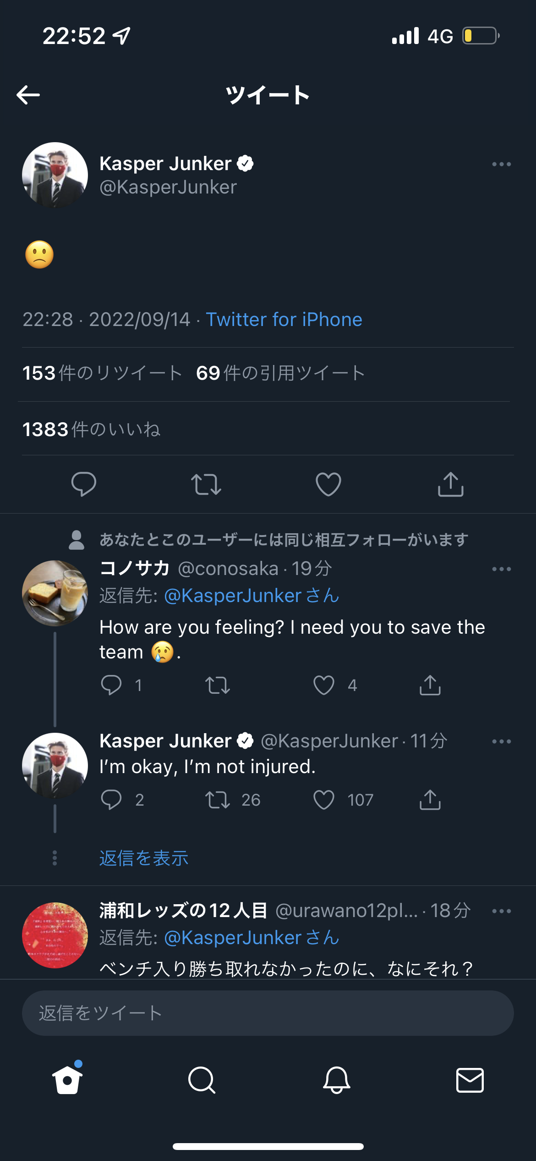Retweet the main sad-face tweet
Viewport: 536px width, 1161px height.
click(206, 484)
